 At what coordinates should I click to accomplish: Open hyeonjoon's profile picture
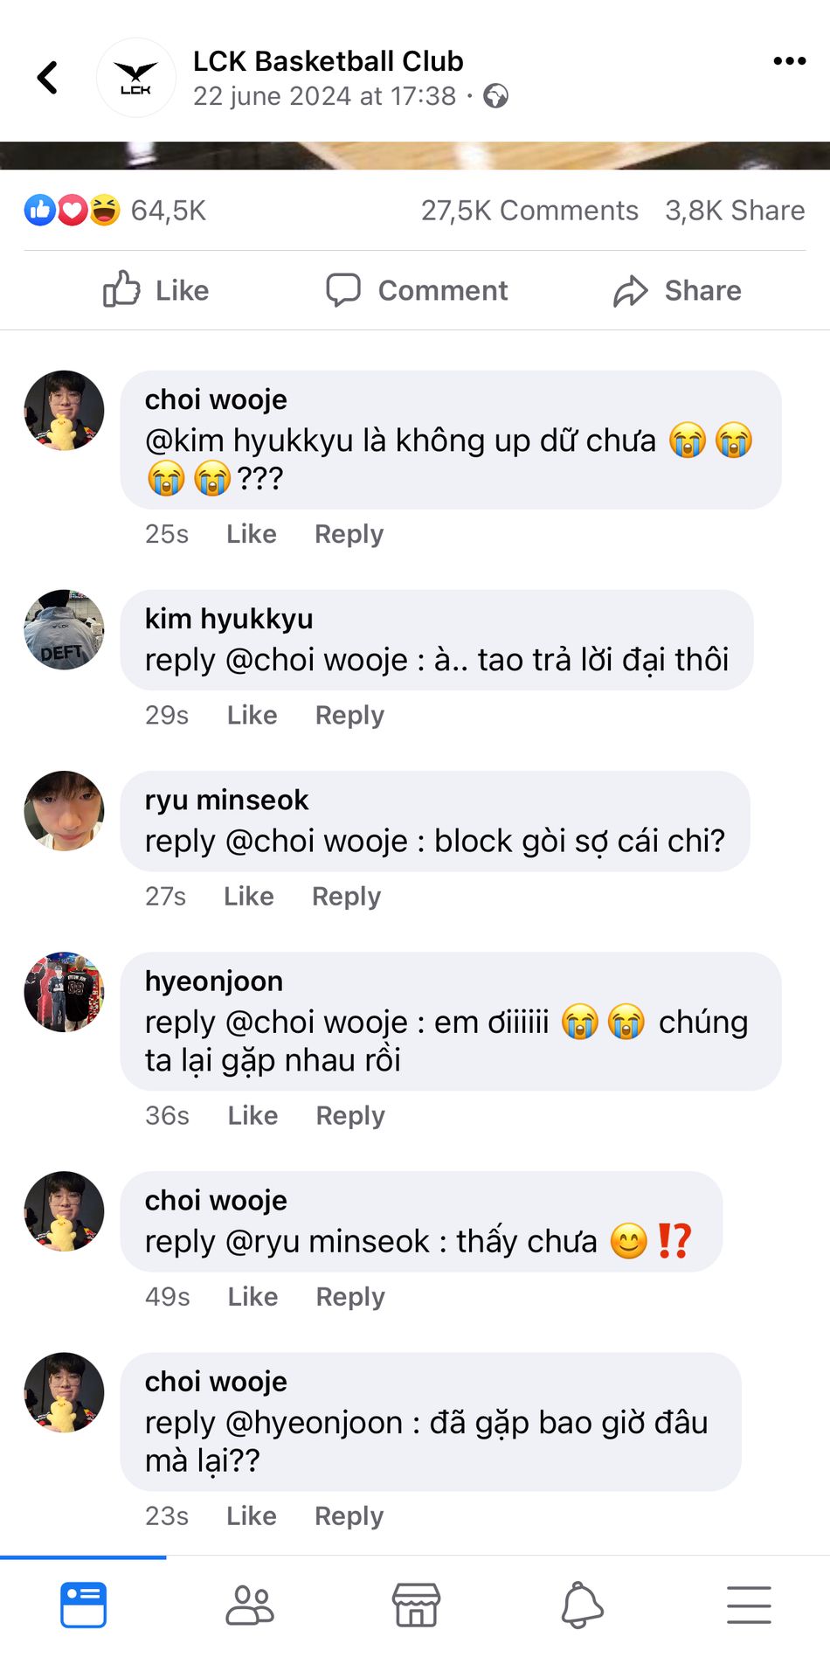(x=64, y=992)
